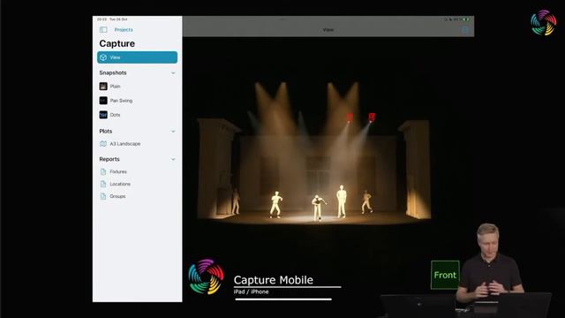Click the Plain snapshot thumbnail icon
Screen dimensions: 565x318
(x=103, y=87)
